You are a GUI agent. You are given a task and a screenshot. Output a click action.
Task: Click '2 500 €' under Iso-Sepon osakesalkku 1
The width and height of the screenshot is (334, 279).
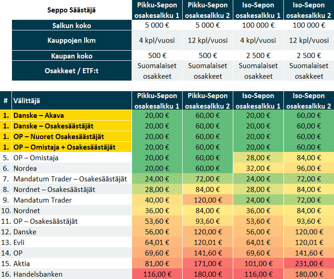point(259,56)
